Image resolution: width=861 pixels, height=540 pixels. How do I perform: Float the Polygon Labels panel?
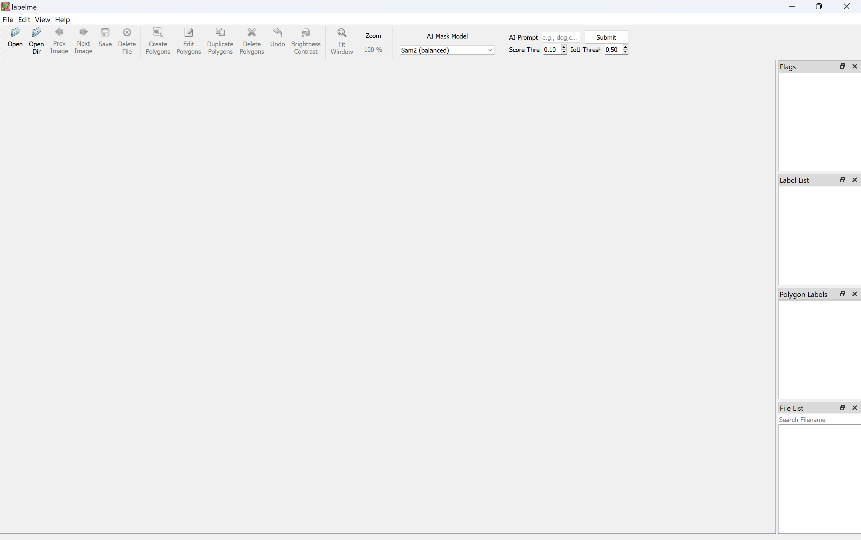coord(842,294)
